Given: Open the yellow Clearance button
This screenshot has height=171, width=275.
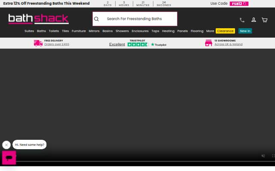Looking at the screenshot, I should click(225, 31).
